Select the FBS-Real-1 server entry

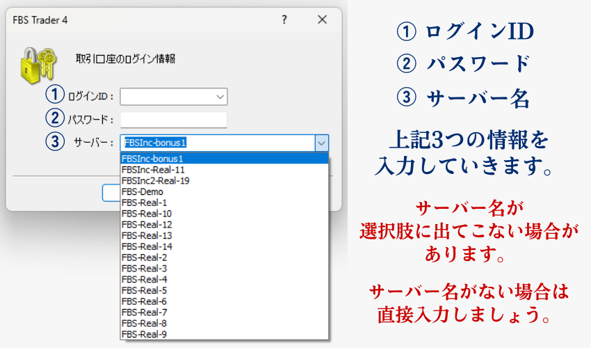tap(225, 203)
